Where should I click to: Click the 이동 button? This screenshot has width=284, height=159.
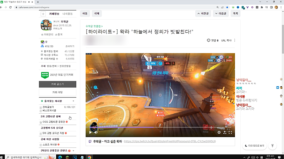click(85, 13)
